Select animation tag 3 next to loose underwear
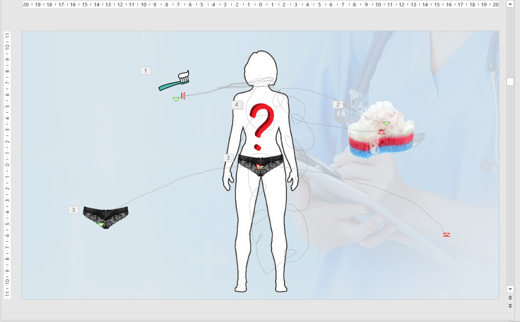Viewport: 520px width, 322px height. click(74, 210)
